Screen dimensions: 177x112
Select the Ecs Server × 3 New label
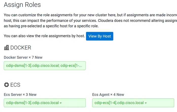[20, 94]
